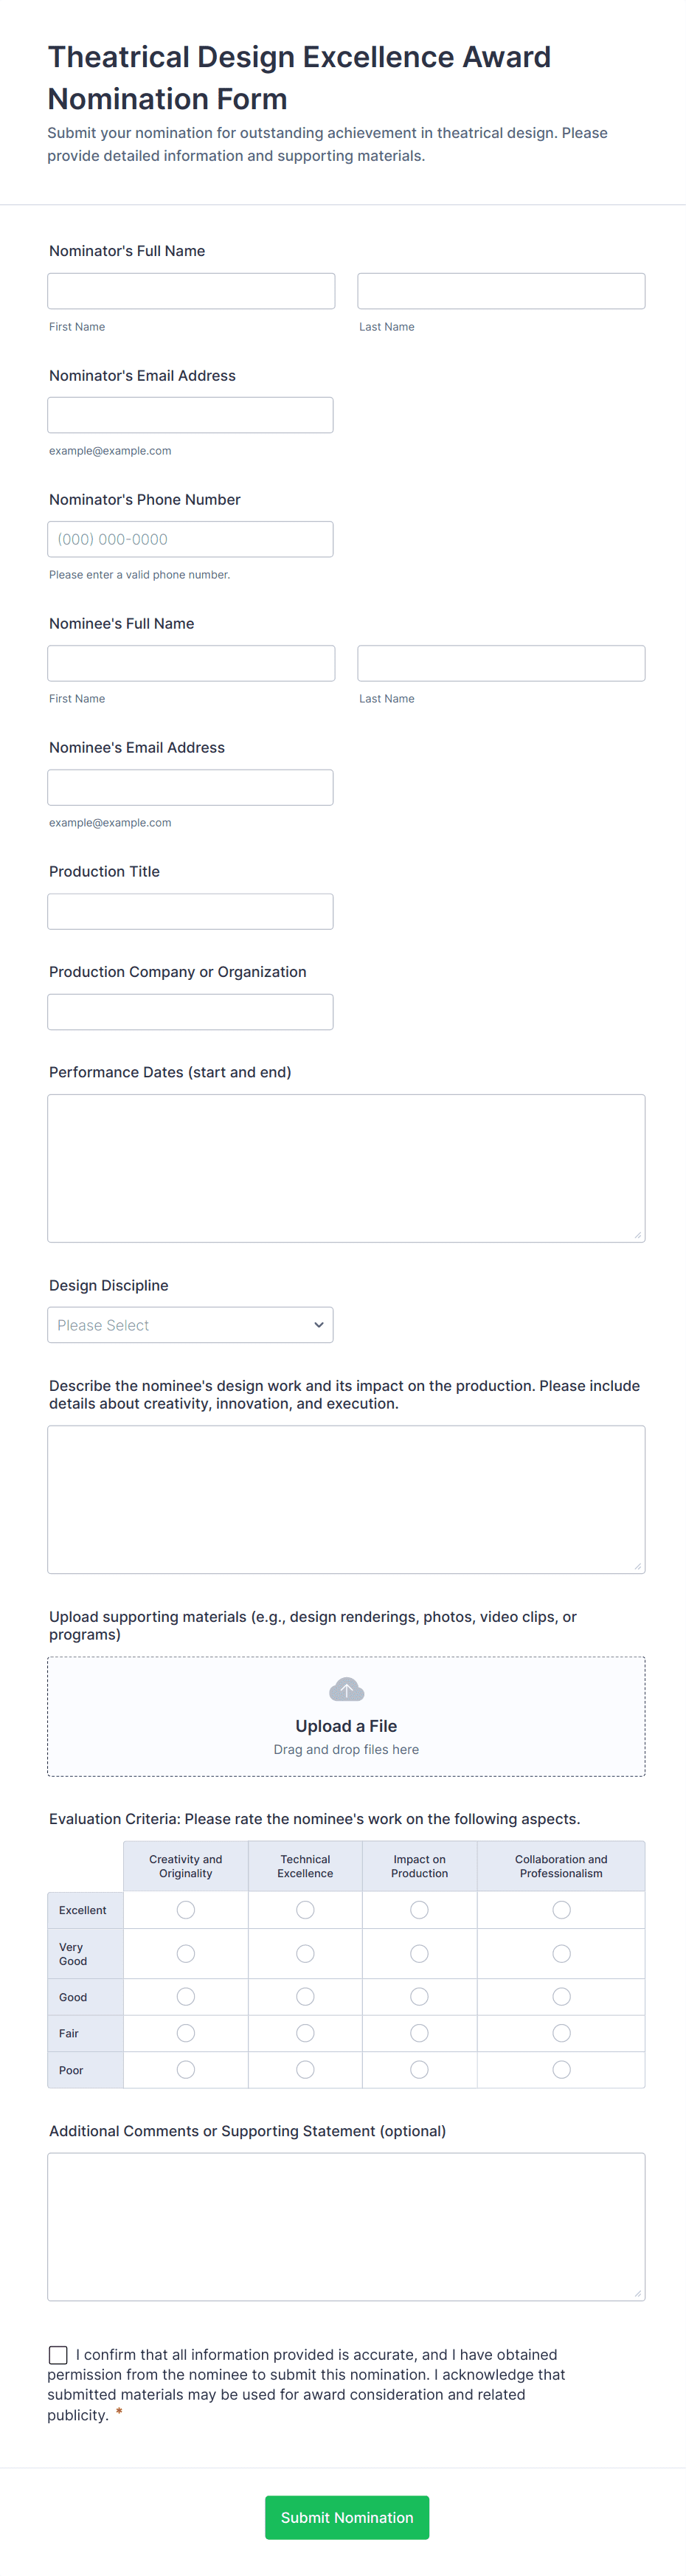Screen dimensions: 686x2576
Task: Rate Collaboration and Professionalism as Fair
Action: click(561, 2033)
